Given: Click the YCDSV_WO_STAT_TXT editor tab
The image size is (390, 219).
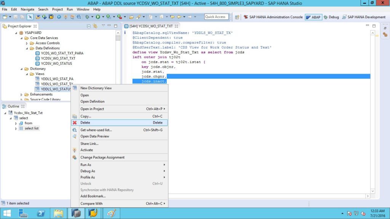Looking at the screenshot, I should tap(151, 26).
